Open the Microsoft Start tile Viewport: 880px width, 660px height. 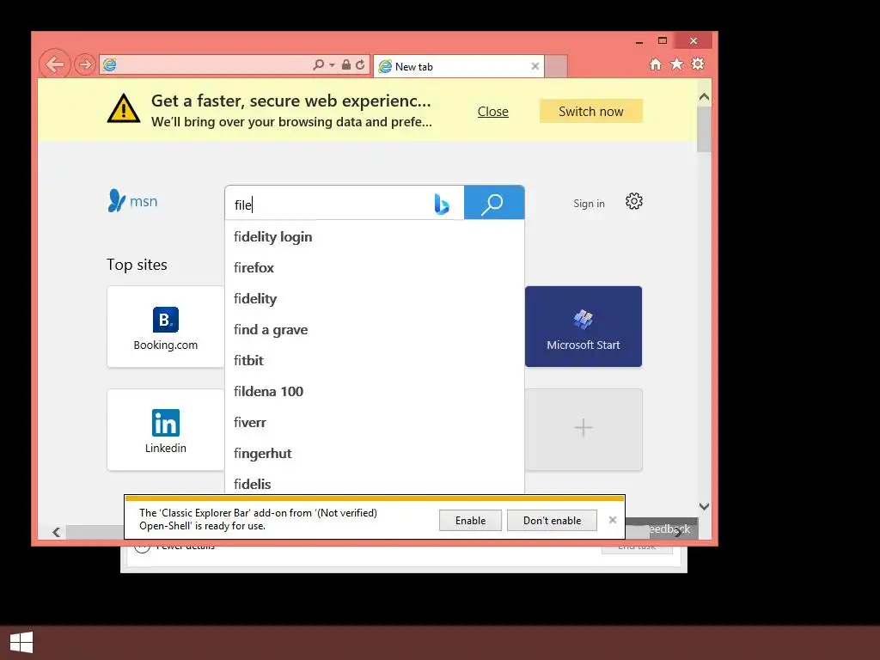point(584,327)
